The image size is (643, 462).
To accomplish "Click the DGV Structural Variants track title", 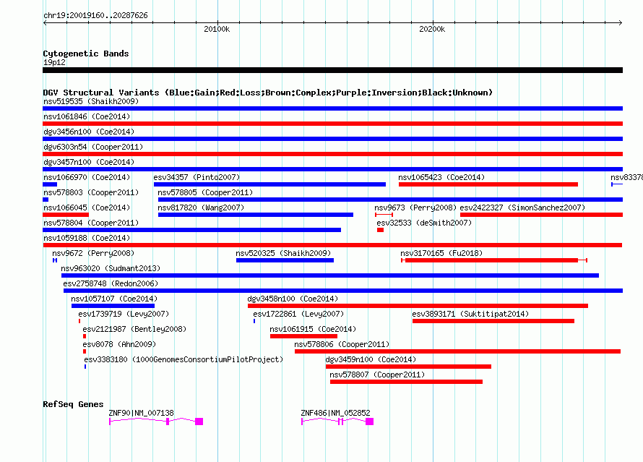I will (x=268, y=93).
